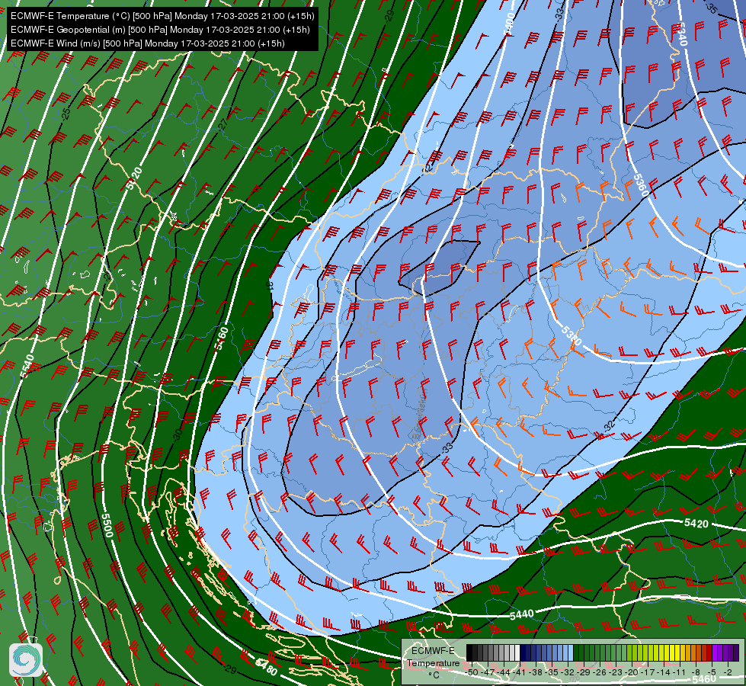This screenshot has width=746, height=686.
Task: Click the -41 value on temperature legend
Action: click(x=520, y=672)
